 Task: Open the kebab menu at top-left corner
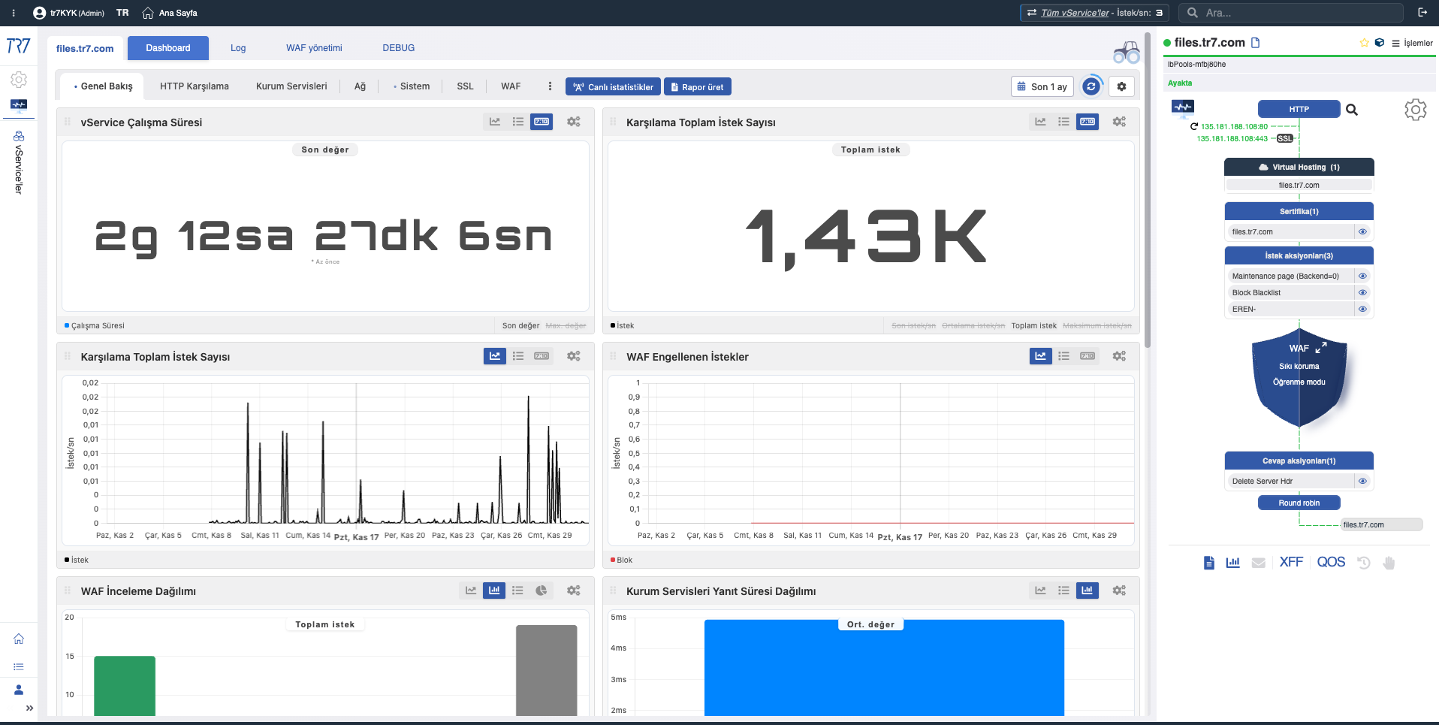coord(14,13)
